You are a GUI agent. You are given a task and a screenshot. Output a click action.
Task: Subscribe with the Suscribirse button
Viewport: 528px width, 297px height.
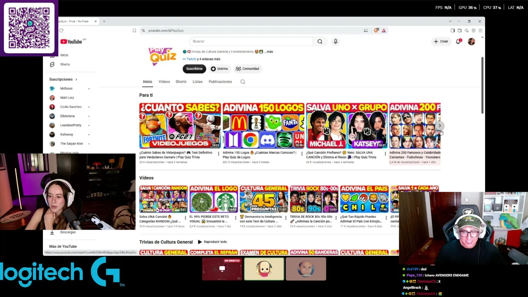pos(194,69)
